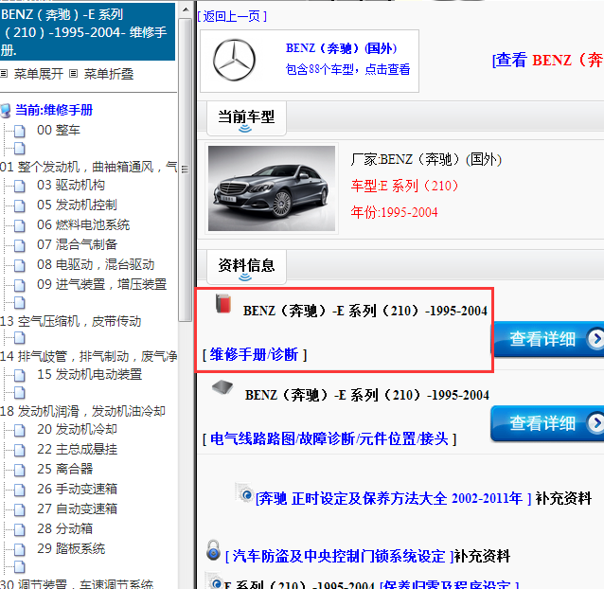
Task: Click the page icon beside 07 混合气制备
Action: (20, 245)
